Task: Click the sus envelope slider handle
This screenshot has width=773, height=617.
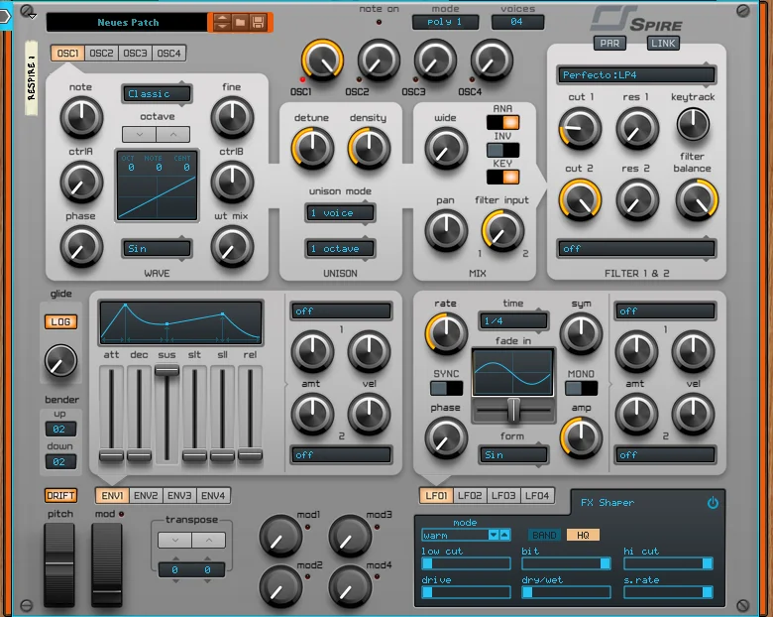Action: [x=167, y=371]
